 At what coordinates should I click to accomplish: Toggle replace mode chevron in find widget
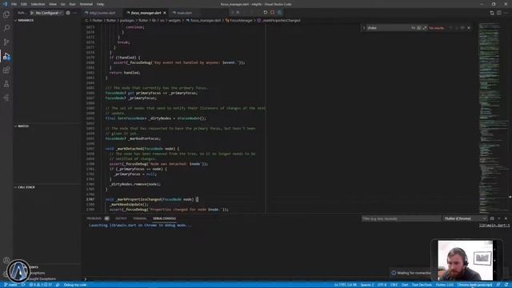[364, 28]
